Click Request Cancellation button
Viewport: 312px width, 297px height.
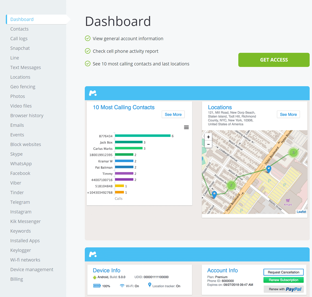[283, 272]
